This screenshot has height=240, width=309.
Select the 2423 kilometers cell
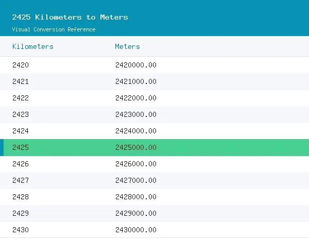[x=21, y=114]
